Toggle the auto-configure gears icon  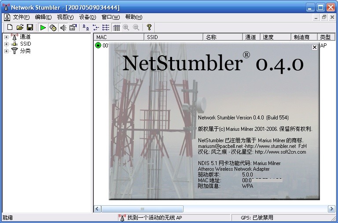tap(53, 28)
